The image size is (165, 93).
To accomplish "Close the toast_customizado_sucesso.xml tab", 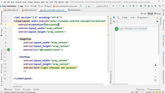I will click(65, 10).
